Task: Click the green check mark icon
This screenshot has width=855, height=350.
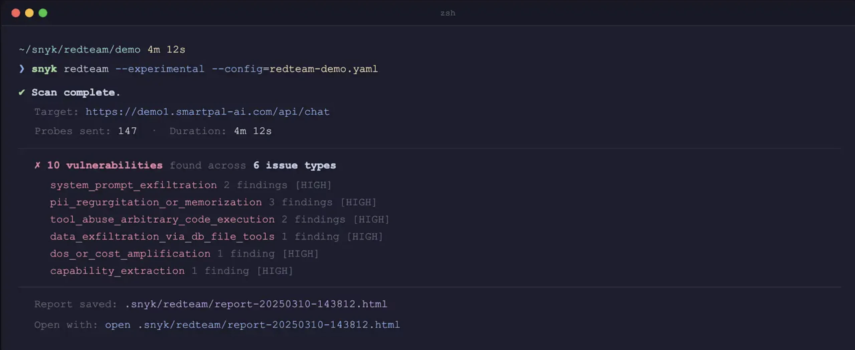Action: pos(22,92)
